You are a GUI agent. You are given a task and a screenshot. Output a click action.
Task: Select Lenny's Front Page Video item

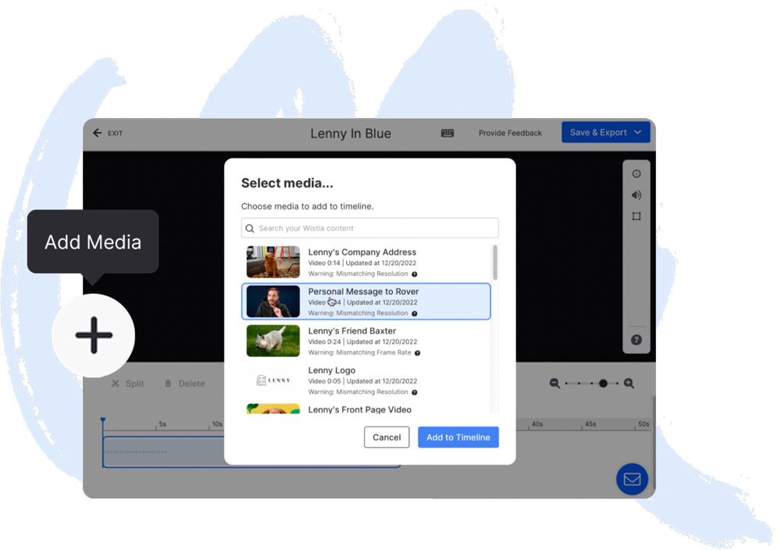pos(366,409)
